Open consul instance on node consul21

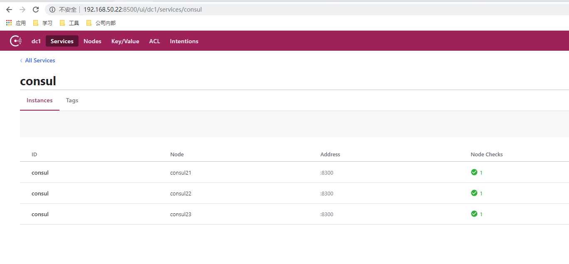(x=40, y=173)
